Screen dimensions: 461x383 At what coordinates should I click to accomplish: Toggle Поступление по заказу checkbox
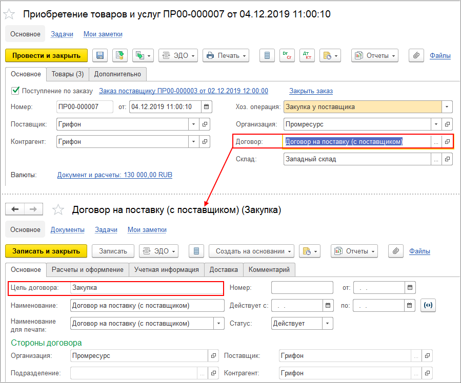pos(15,91)
